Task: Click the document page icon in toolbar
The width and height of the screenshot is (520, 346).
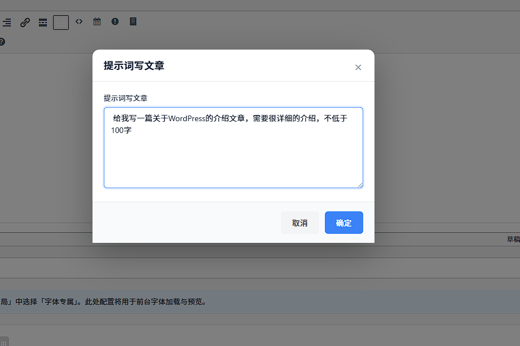Action: [133, 21]
